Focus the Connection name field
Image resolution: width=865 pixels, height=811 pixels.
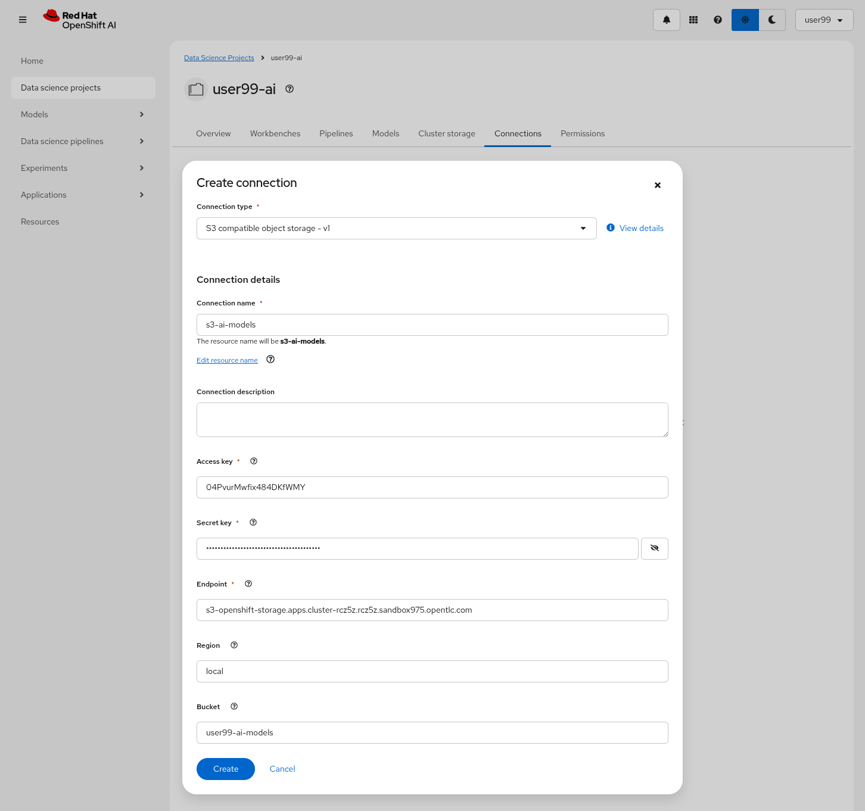tap(432, 325)
